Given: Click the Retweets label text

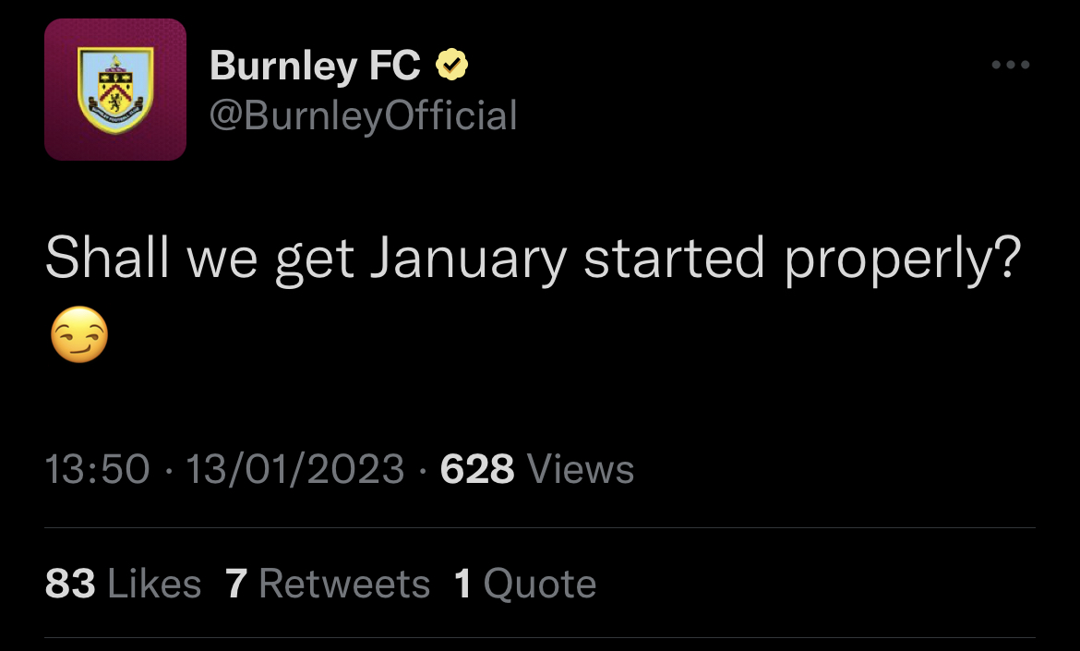Looking at the screenshot, I should [344, 584].
